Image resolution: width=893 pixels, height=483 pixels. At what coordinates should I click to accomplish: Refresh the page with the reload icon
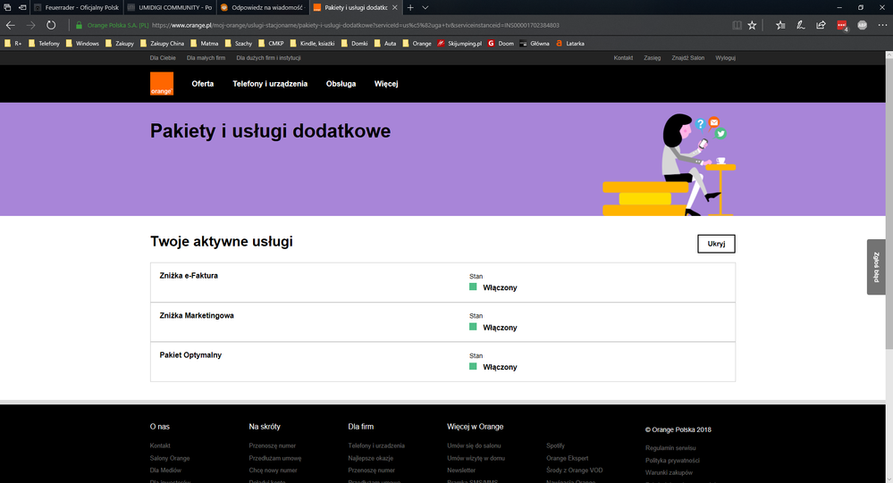[51, 25]
